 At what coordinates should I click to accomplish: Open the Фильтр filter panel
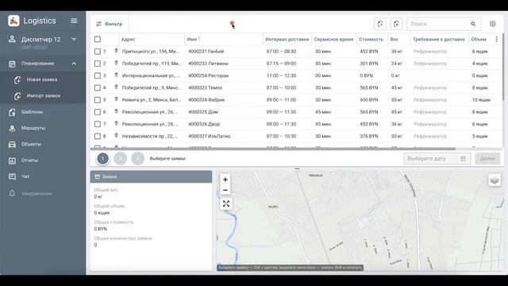click(110, 24)
